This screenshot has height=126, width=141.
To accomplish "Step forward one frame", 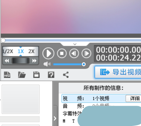I will (86, 53).
